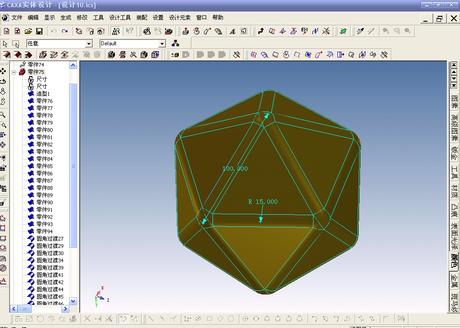
Task: Click the sweep wizard icon
Action: pyautogui.click(x=208, y=31)
